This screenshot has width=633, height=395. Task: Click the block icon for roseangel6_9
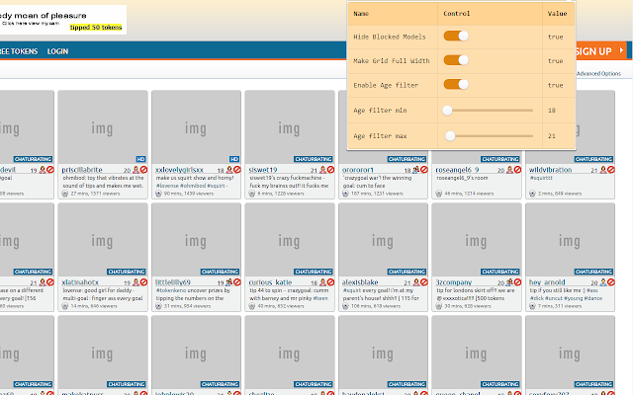coord(517,170)
